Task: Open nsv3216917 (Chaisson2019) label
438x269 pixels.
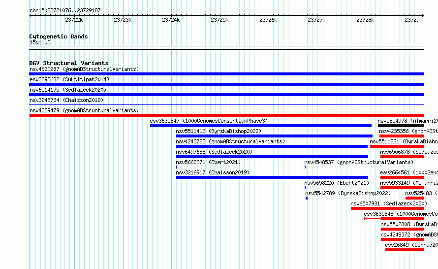Action: [213, 172]
